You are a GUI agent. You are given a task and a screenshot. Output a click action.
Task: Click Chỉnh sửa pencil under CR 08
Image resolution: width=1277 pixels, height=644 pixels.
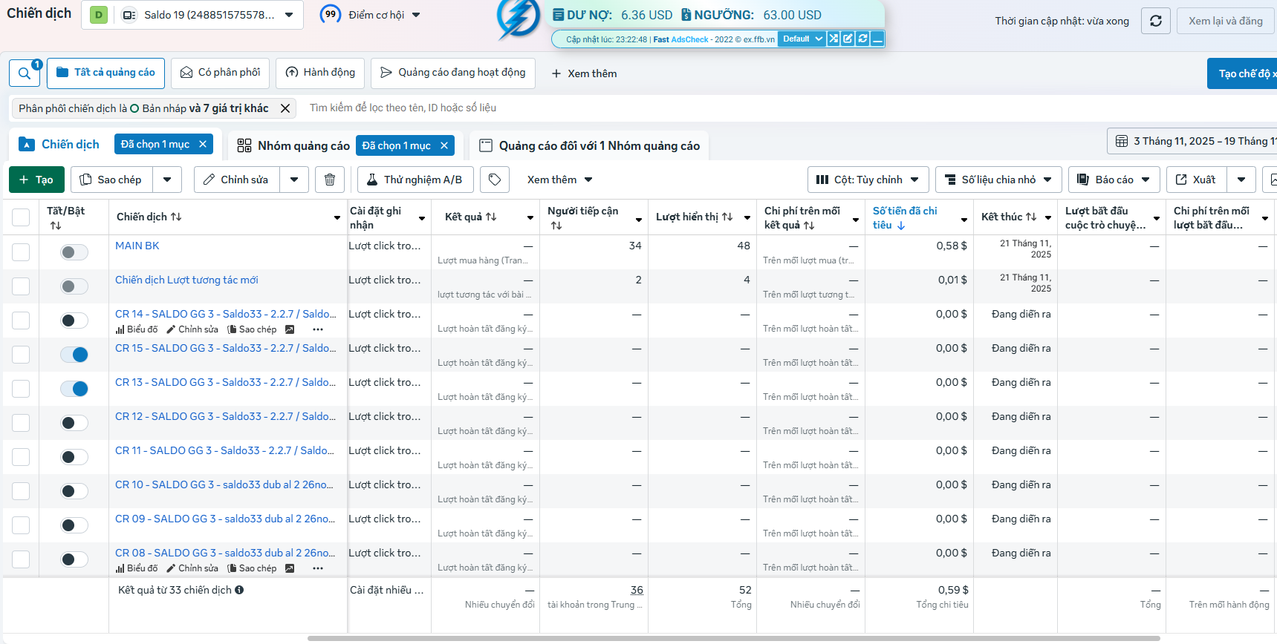click(192, 568)
